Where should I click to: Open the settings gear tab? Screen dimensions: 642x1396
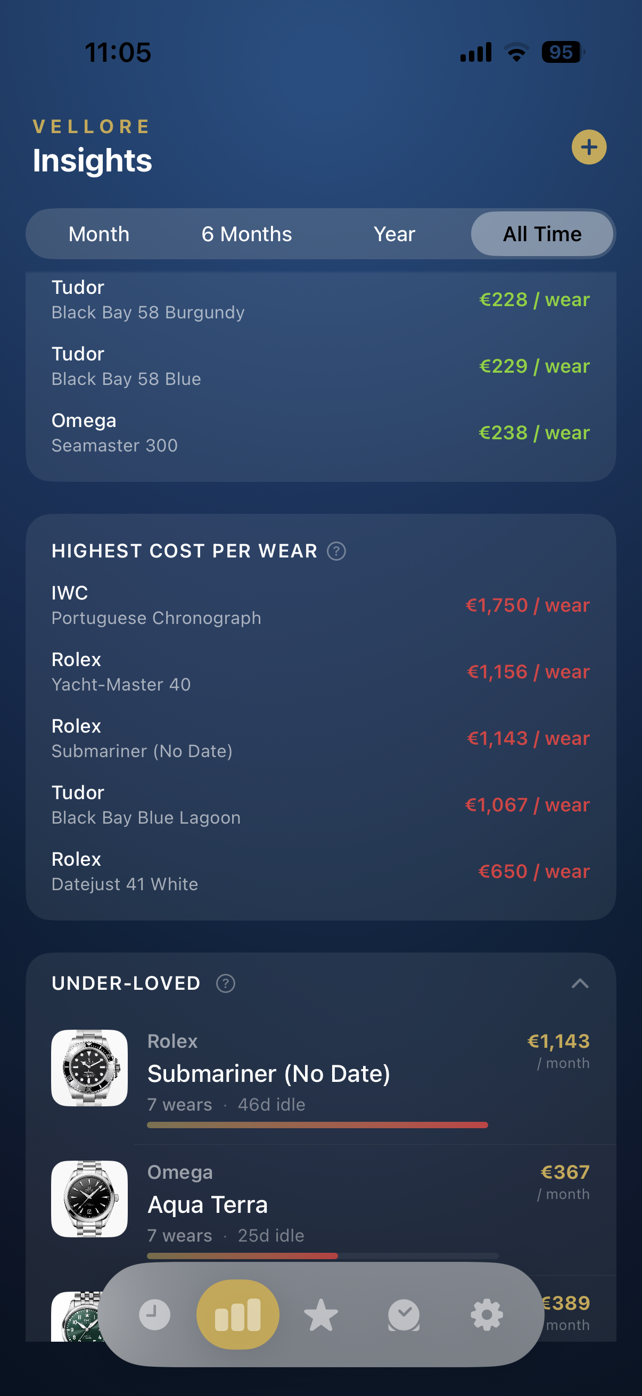pyautogui.click(x=487, y=1314)
